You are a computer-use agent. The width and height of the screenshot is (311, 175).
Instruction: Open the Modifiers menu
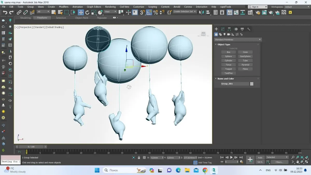(64, 7)
